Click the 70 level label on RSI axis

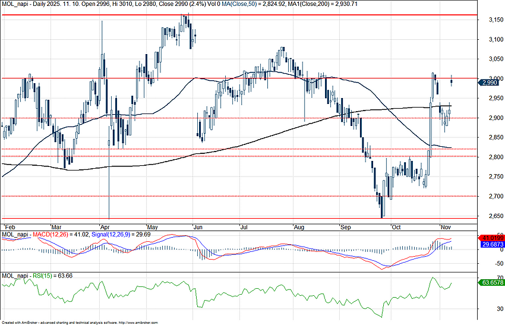(x=484, y=278)
